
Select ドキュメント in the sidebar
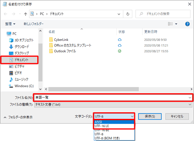tap(19, 60)
